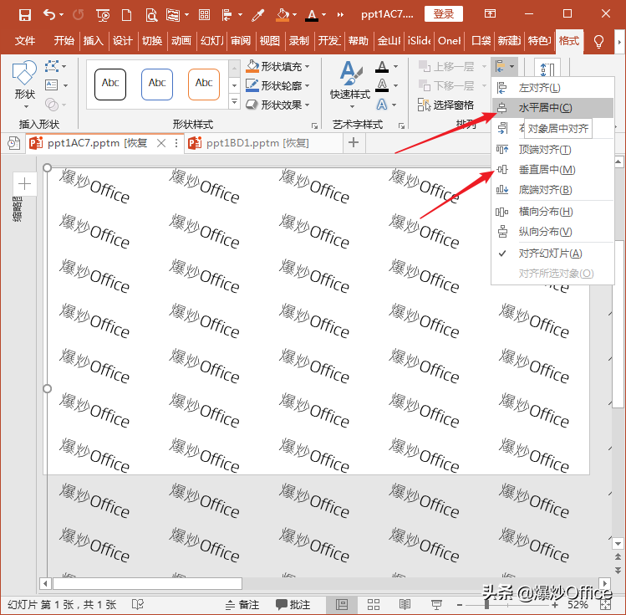Choose Align Bottom (底端对齐) menu item
This screenshot has width=626, height=615.
pyautogui.click(x=552, y=189)
